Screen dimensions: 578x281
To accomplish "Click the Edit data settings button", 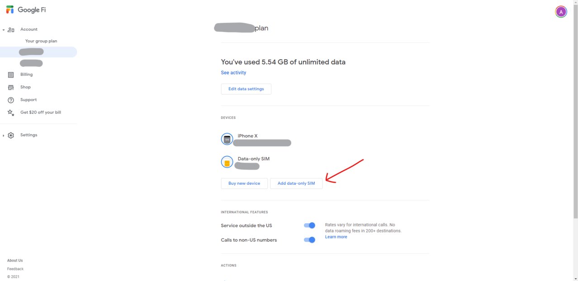I will pos(246,89).
